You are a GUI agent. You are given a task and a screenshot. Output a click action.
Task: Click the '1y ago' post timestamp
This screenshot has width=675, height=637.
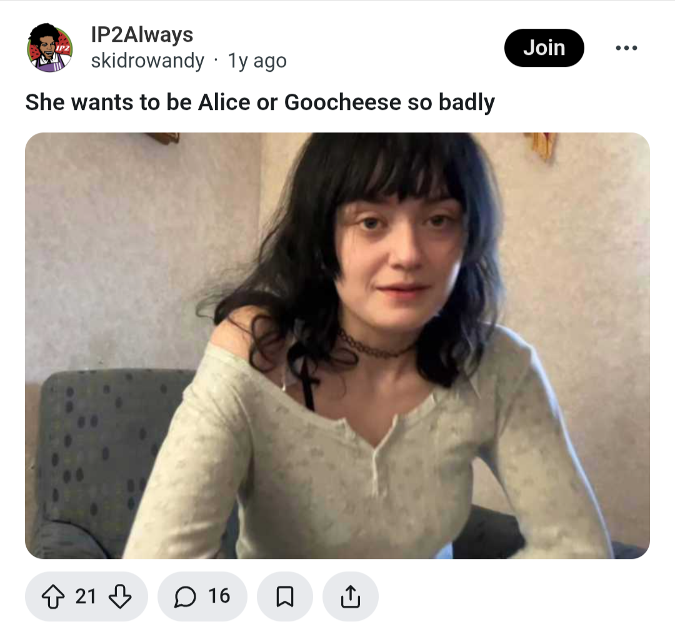[x=257, y=61]
